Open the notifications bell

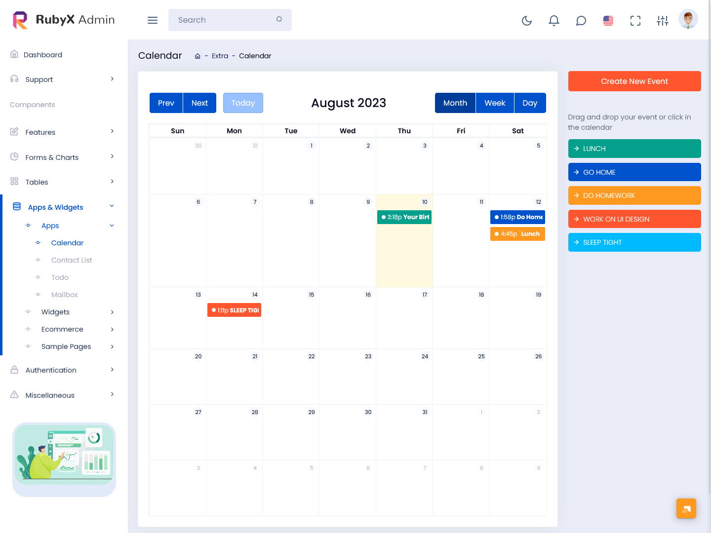[554, 20]
